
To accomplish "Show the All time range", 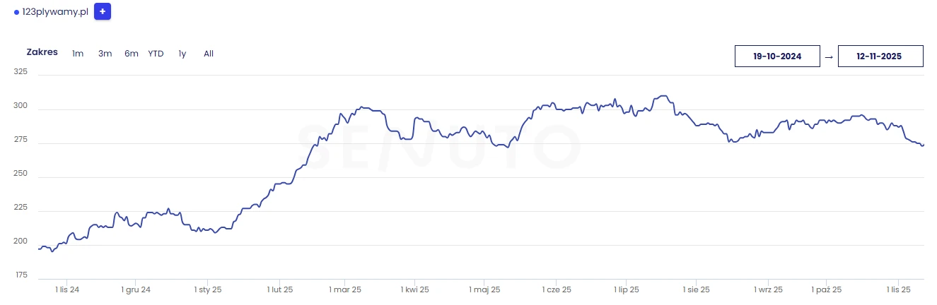I will (209, 54).
